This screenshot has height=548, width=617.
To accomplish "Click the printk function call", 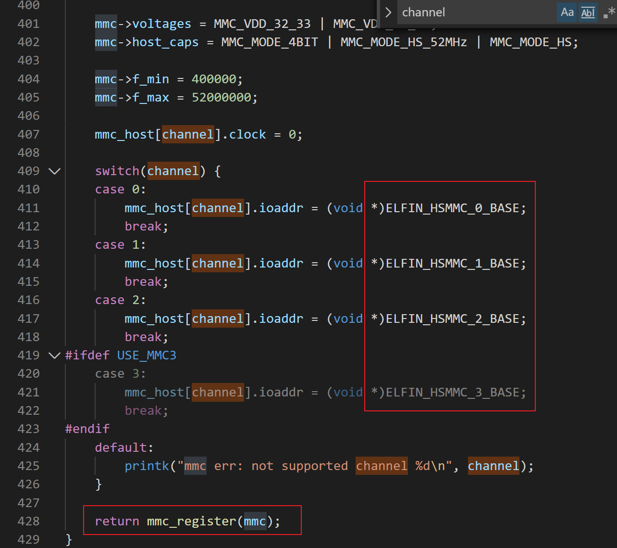I will pyautogui.click(x=147, y=466).
